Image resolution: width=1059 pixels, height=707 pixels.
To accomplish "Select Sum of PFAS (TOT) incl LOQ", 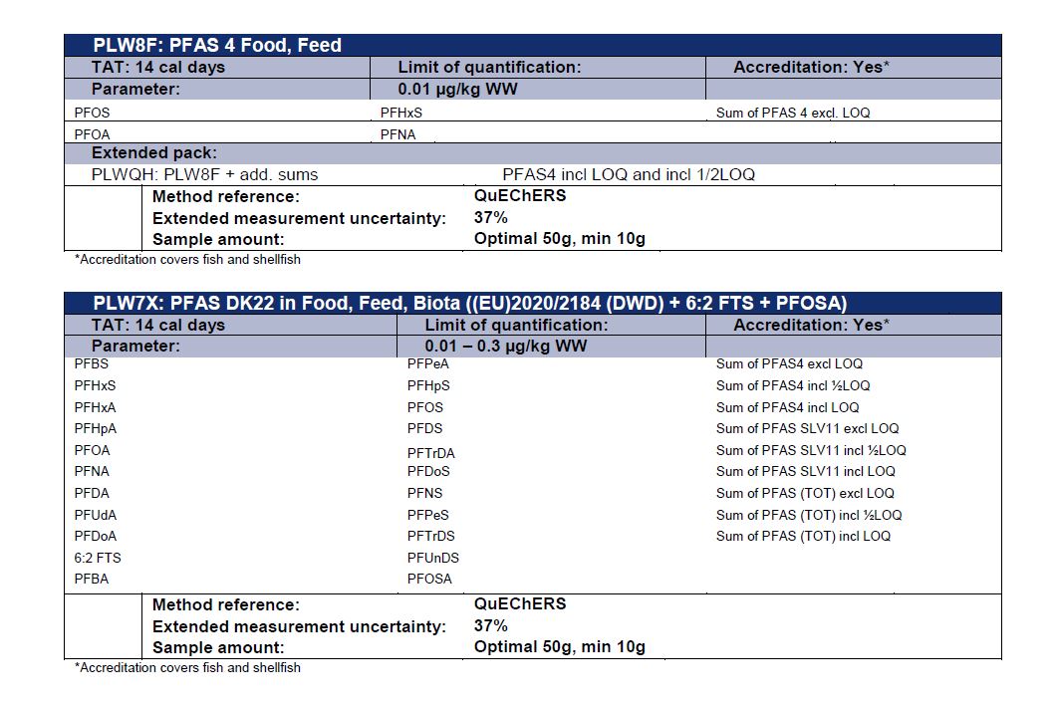I will (803, 536).
